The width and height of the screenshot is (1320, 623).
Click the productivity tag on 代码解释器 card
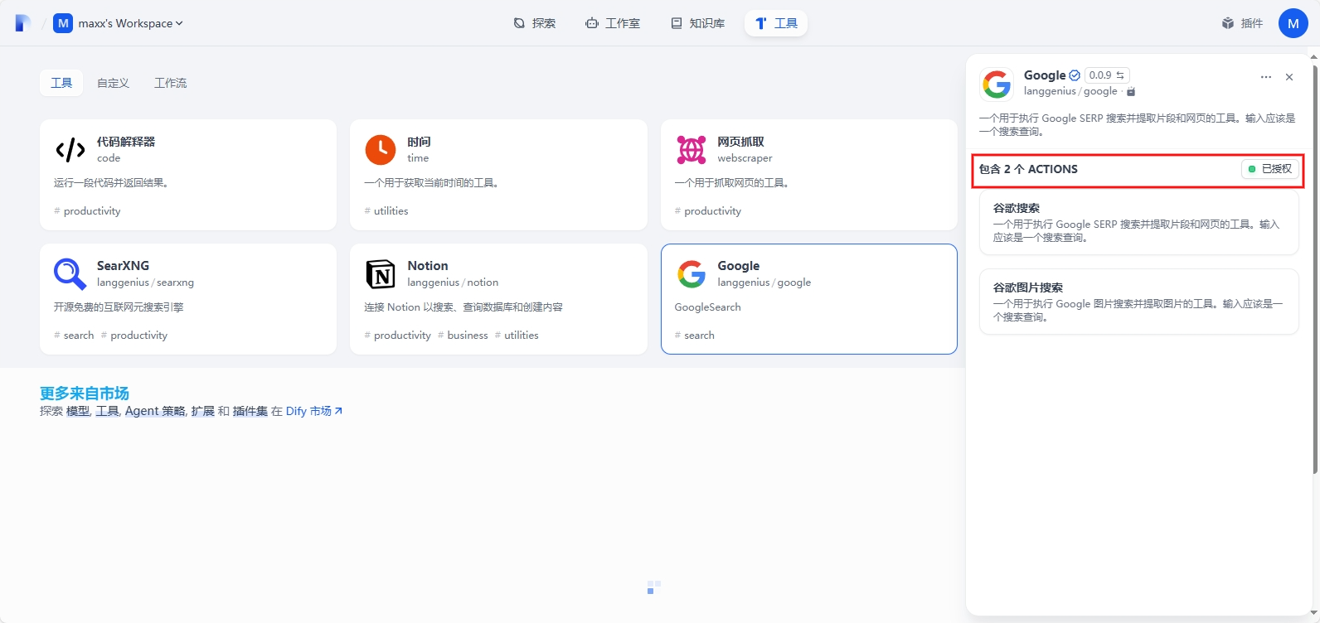pyautogui.click(x=87, y=211)
